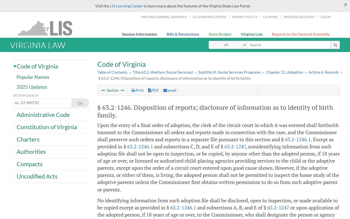Viewport: 350px width, 219px height.
Task: Open State Budget menu
Action: click(220, 34)
